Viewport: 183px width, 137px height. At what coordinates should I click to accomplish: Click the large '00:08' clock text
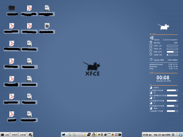pos(163,78)
